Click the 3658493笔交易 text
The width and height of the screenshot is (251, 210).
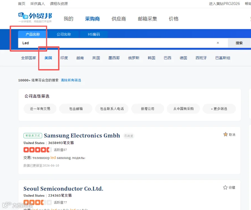tap(61, 143)
